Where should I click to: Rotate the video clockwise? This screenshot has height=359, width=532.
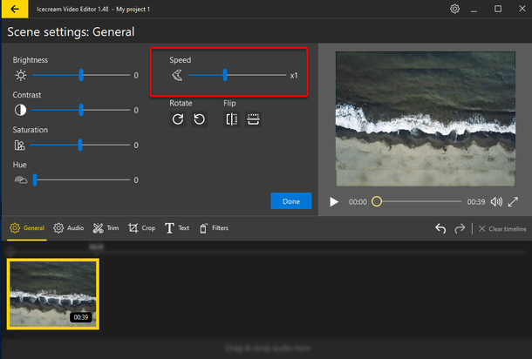click(x=178, y=119)
